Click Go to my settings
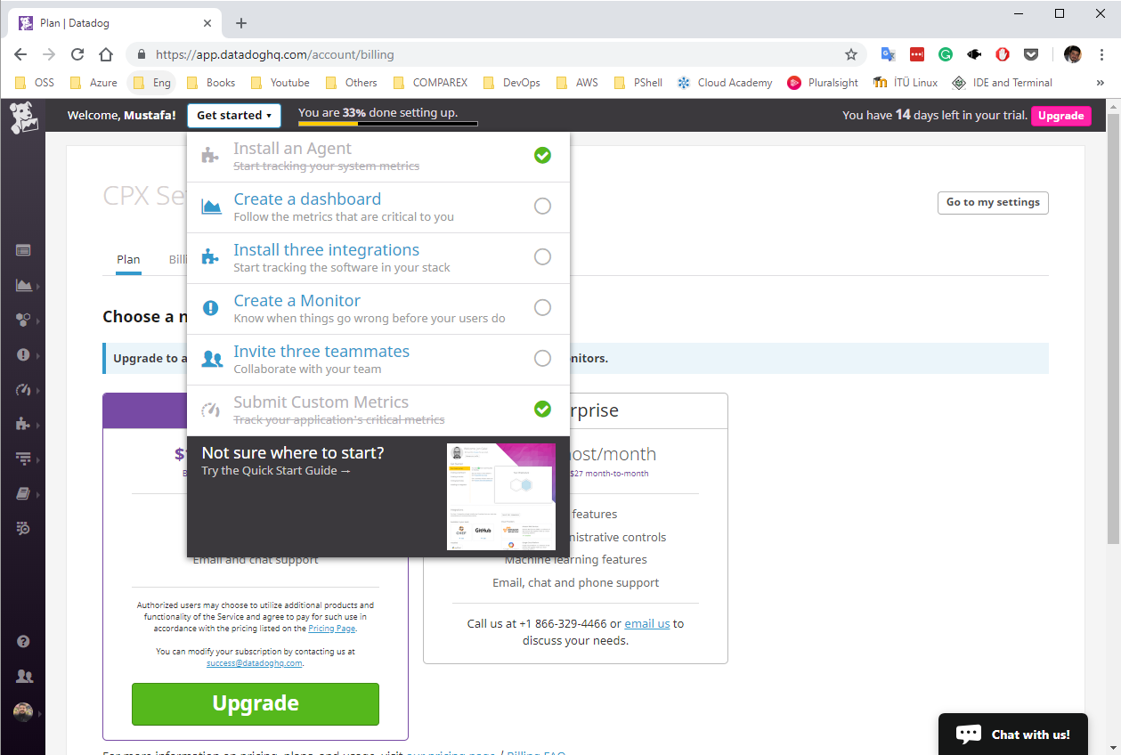This screenshot has width=1121, height=755. [993, 202]
